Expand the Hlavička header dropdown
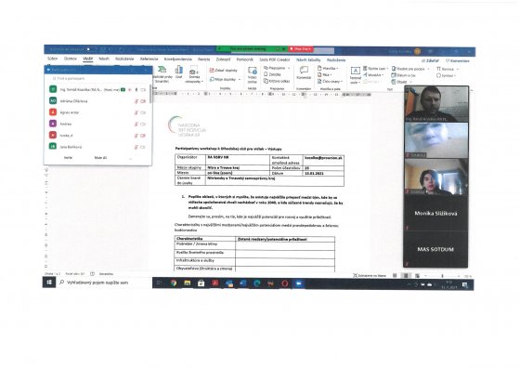 click(337, 69)
